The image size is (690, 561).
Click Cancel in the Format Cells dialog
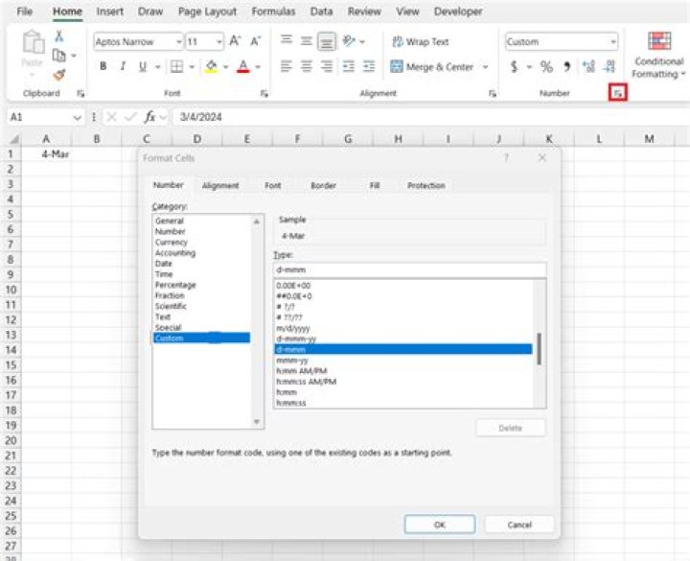pos(519,525)
